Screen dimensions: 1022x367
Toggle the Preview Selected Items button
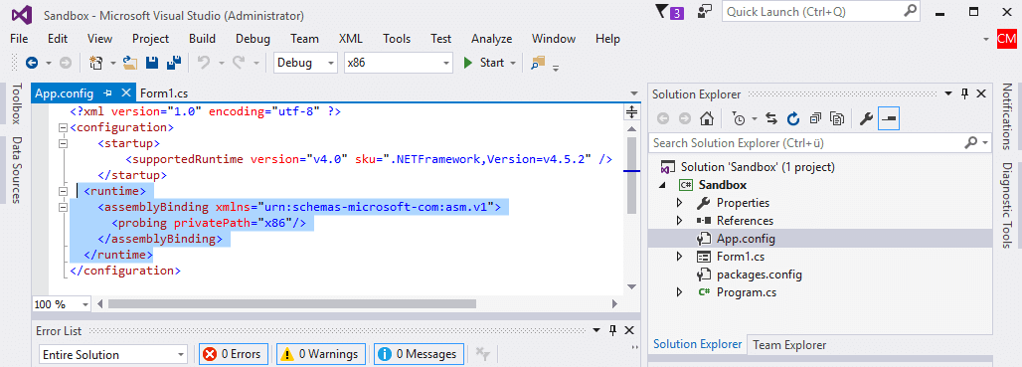tap(889, 118)
